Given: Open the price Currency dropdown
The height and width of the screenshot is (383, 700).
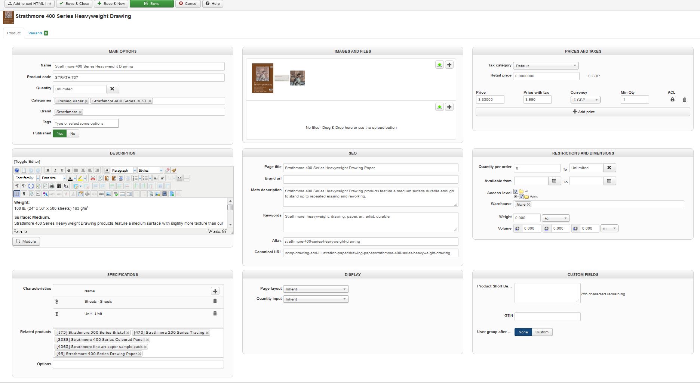Looking at the screenshot, I should click(x=585, y=100).
